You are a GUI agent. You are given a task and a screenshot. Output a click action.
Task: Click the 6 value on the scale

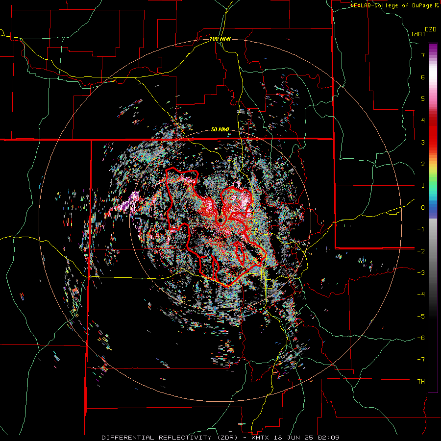point(423,77)
